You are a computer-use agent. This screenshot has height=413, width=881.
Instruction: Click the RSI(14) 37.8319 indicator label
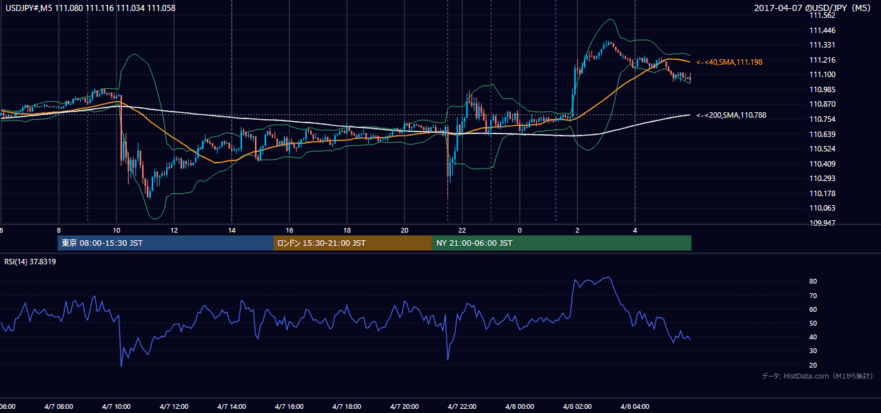pyautogui.click(x=31, y=262)
